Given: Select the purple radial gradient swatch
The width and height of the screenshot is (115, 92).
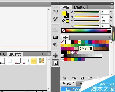Looking at the screenshot, I should click(x=72, y=52).
